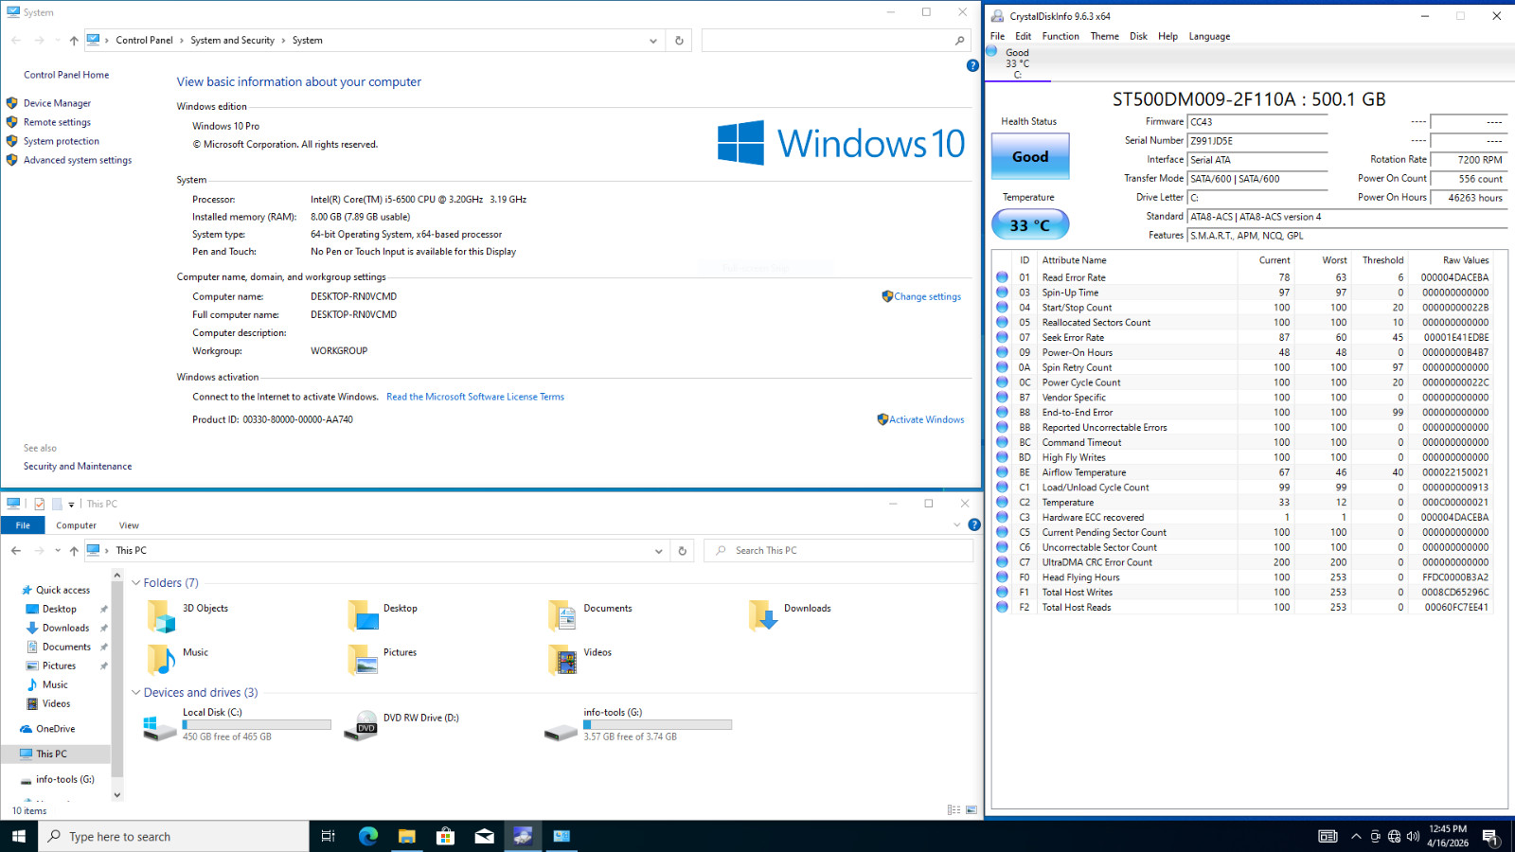Select the Seek Error Rate attribute row
This screenshot has width=1515, height=852.
click(x=1242, y=337)
